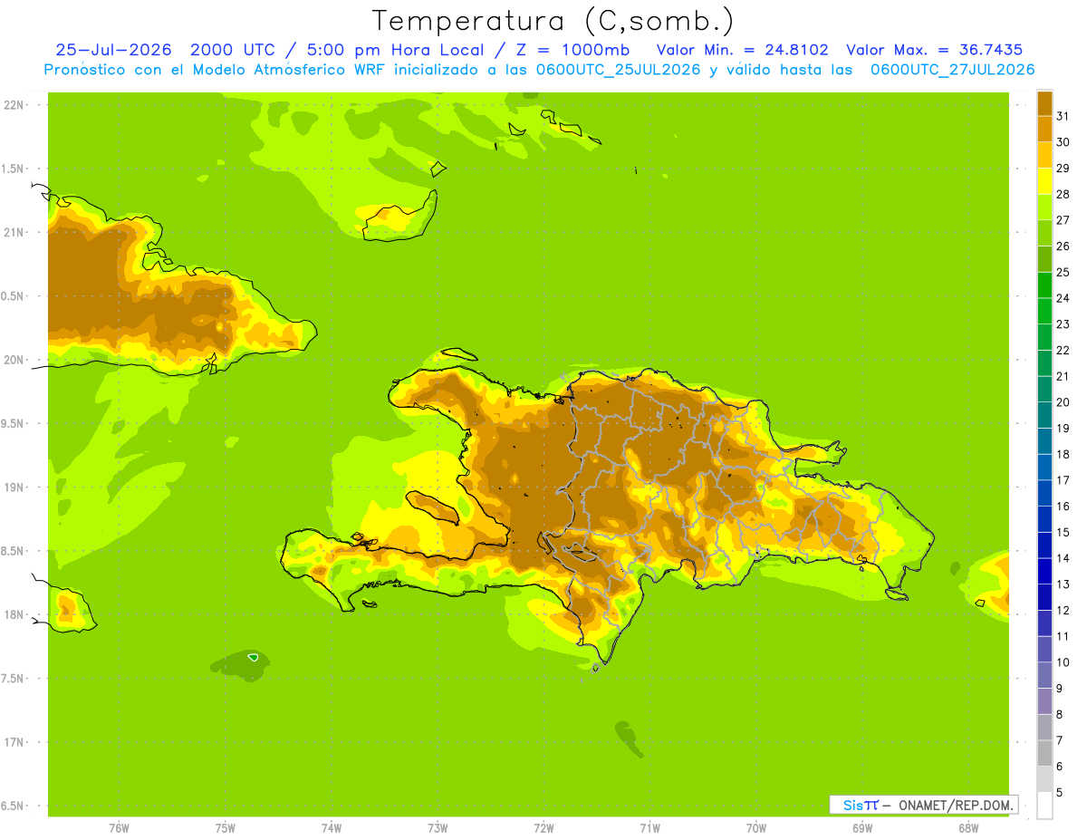This screenshot has width=1087, height=840.
Task: Click the '18N' latitude axis label
Action: coord(14,614)
